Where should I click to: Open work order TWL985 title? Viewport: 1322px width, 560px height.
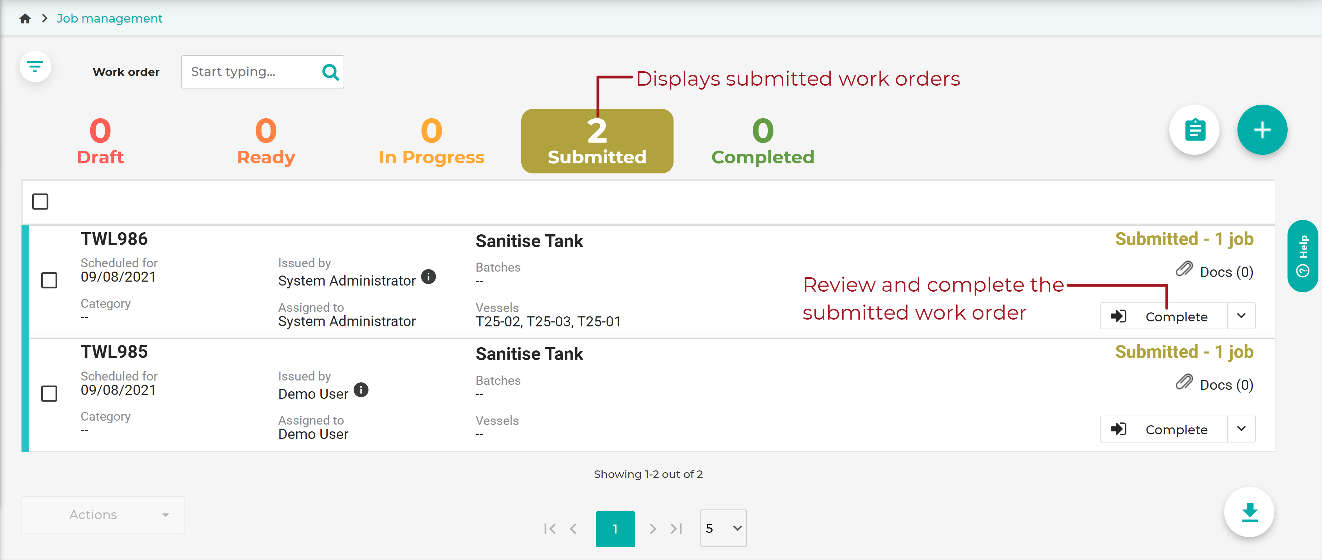click(114, 352)
